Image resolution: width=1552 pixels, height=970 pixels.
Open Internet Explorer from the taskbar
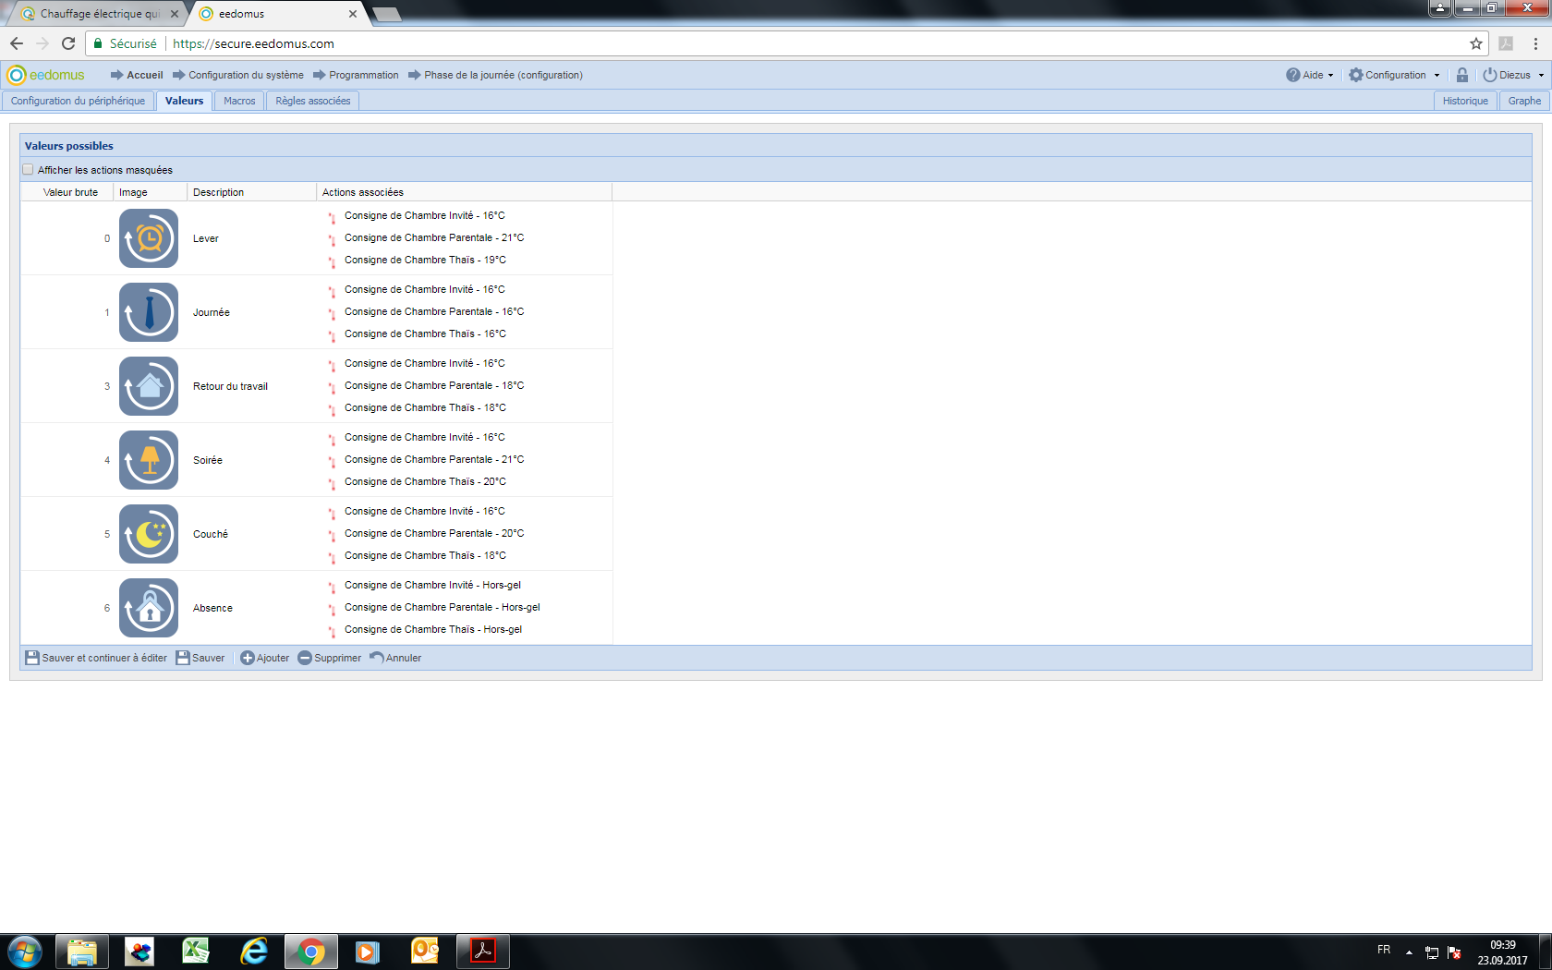[x=253, y=951]
